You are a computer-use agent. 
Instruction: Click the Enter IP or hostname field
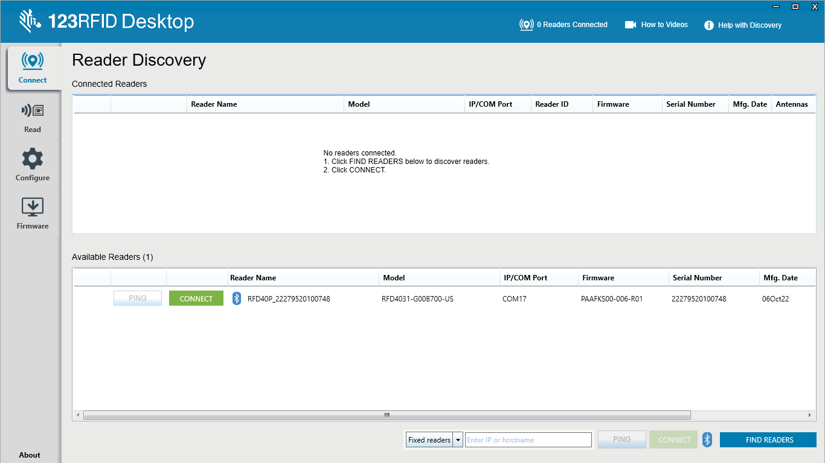click(x=528, y=440)
